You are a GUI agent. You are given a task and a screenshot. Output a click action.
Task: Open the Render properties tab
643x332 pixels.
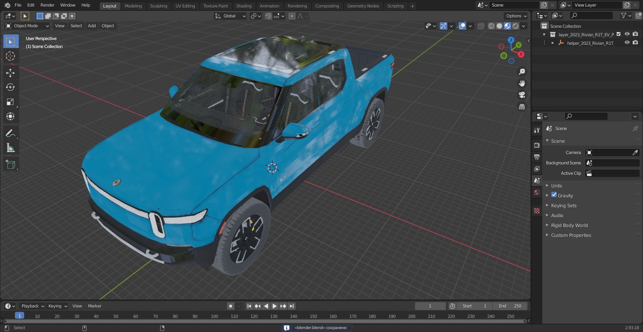coord(537,145)
